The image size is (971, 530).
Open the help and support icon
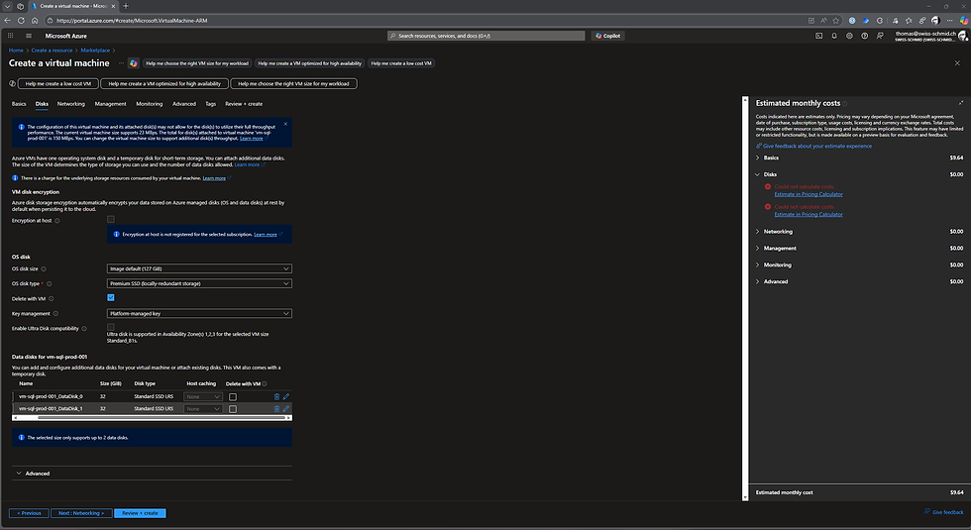pos(864,36)
